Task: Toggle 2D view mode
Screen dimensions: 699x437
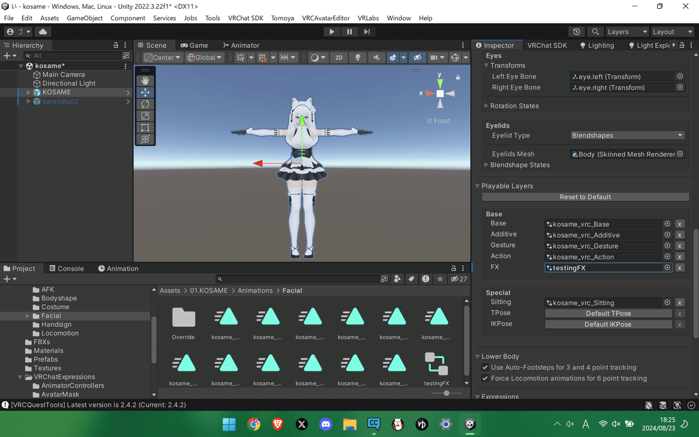Action: coord(338,58)
